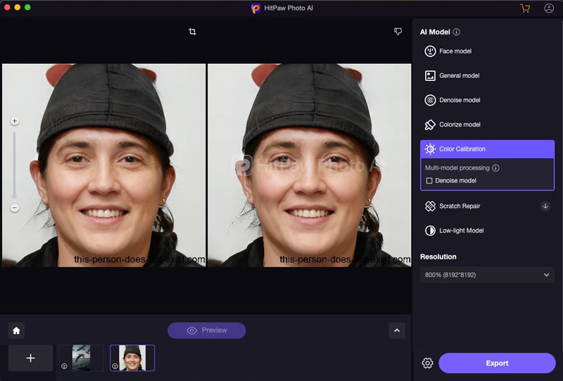Click the Resolution heading text
563x381 pixels.
(x=438, y=257)
